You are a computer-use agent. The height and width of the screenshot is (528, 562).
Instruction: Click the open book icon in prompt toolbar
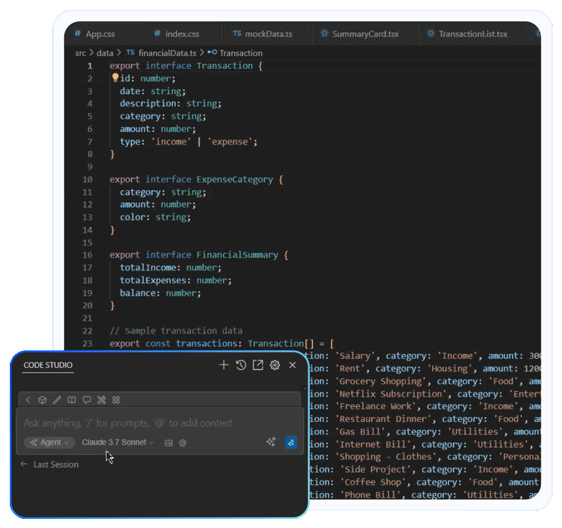pyautogui.click(x=72, y=400)
